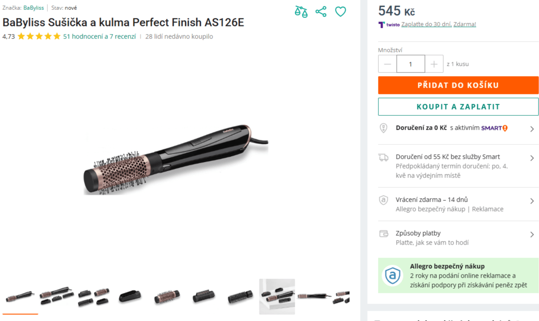
Task: Open the BaByliss brand page
Action: [x=34, y=7]
